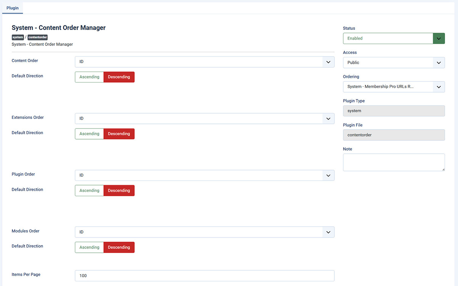
Task: Open the Plugin tab
Action: (x=13, y=8)
